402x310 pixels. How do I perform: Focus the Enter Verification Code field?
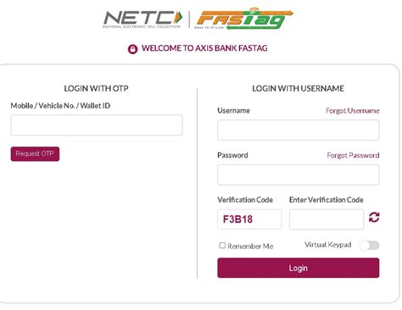pyautogui.click(x=327, y=219)
